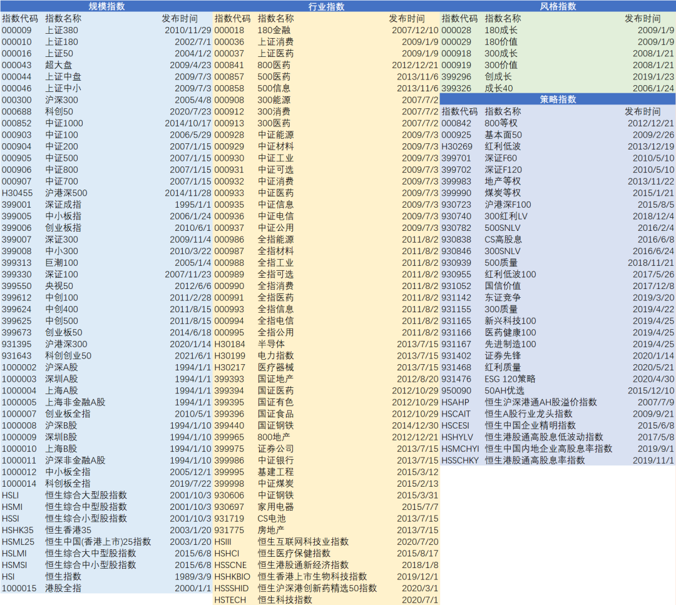Click the 全指公用 name cell
Viewport: 676px width, 605px height.
pos(275,333)
